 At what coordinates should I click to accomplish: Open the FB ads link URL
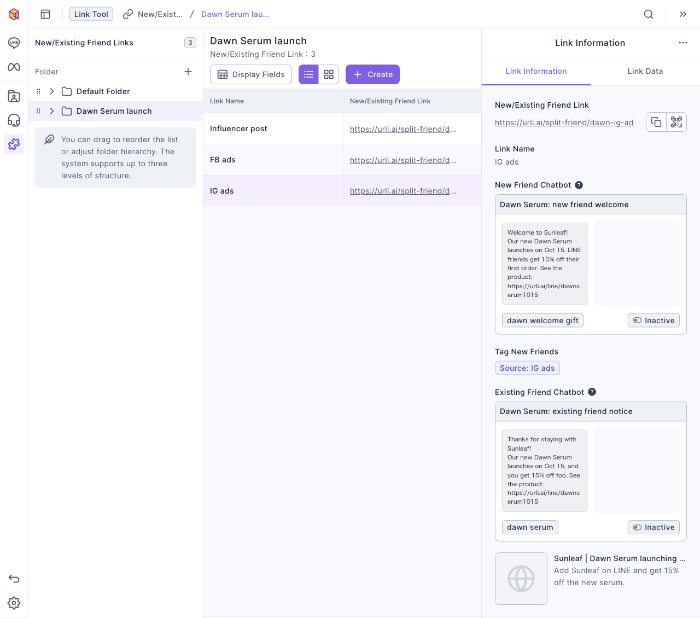pos(403,160)
